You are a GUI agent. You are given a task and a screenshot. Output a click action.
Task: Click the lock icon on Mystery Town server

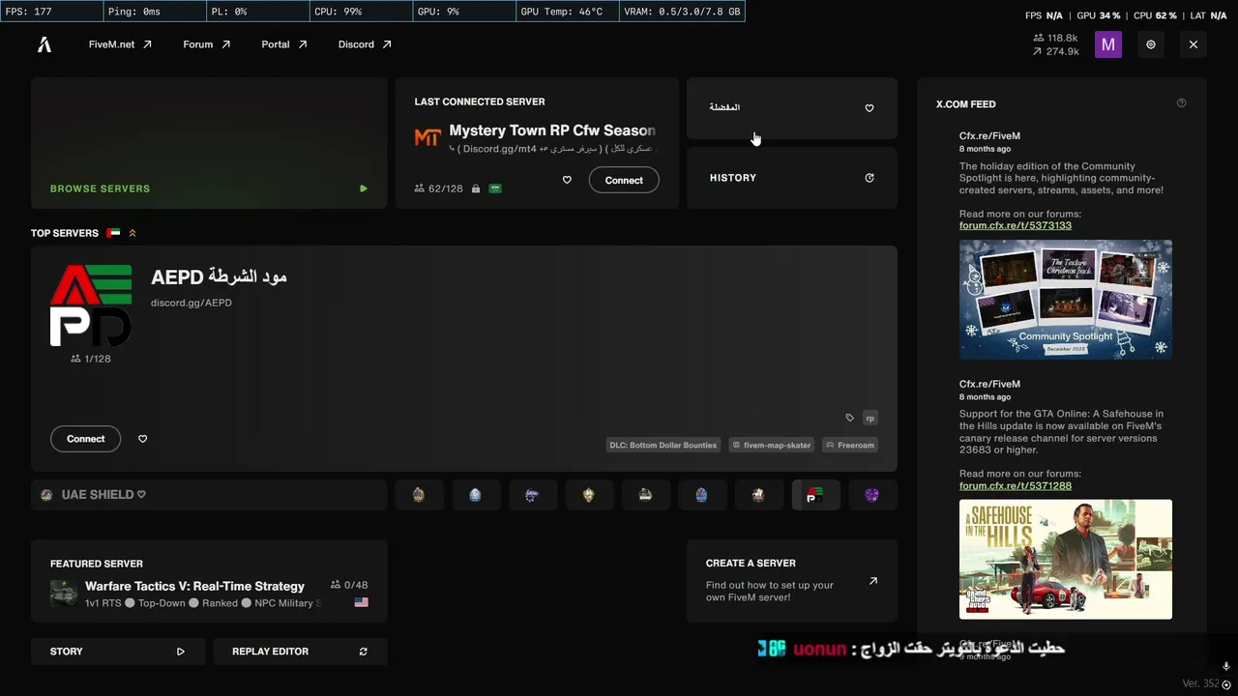click(476, 188)
